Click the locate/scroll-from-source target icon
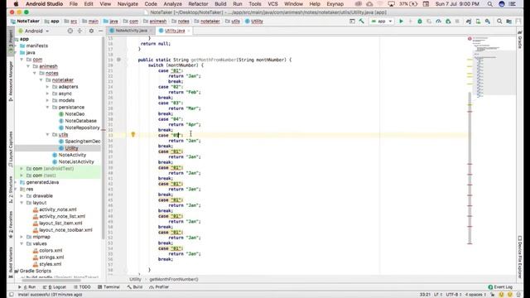 70,31
